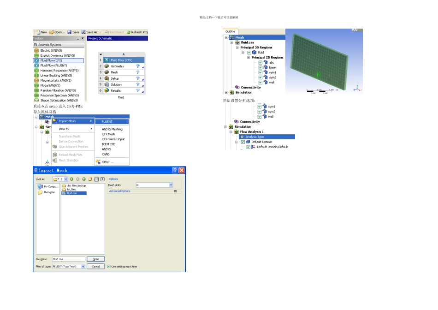Toggle the Default Domain checkbox
438x310 pixels.
(x=243, y=142)
